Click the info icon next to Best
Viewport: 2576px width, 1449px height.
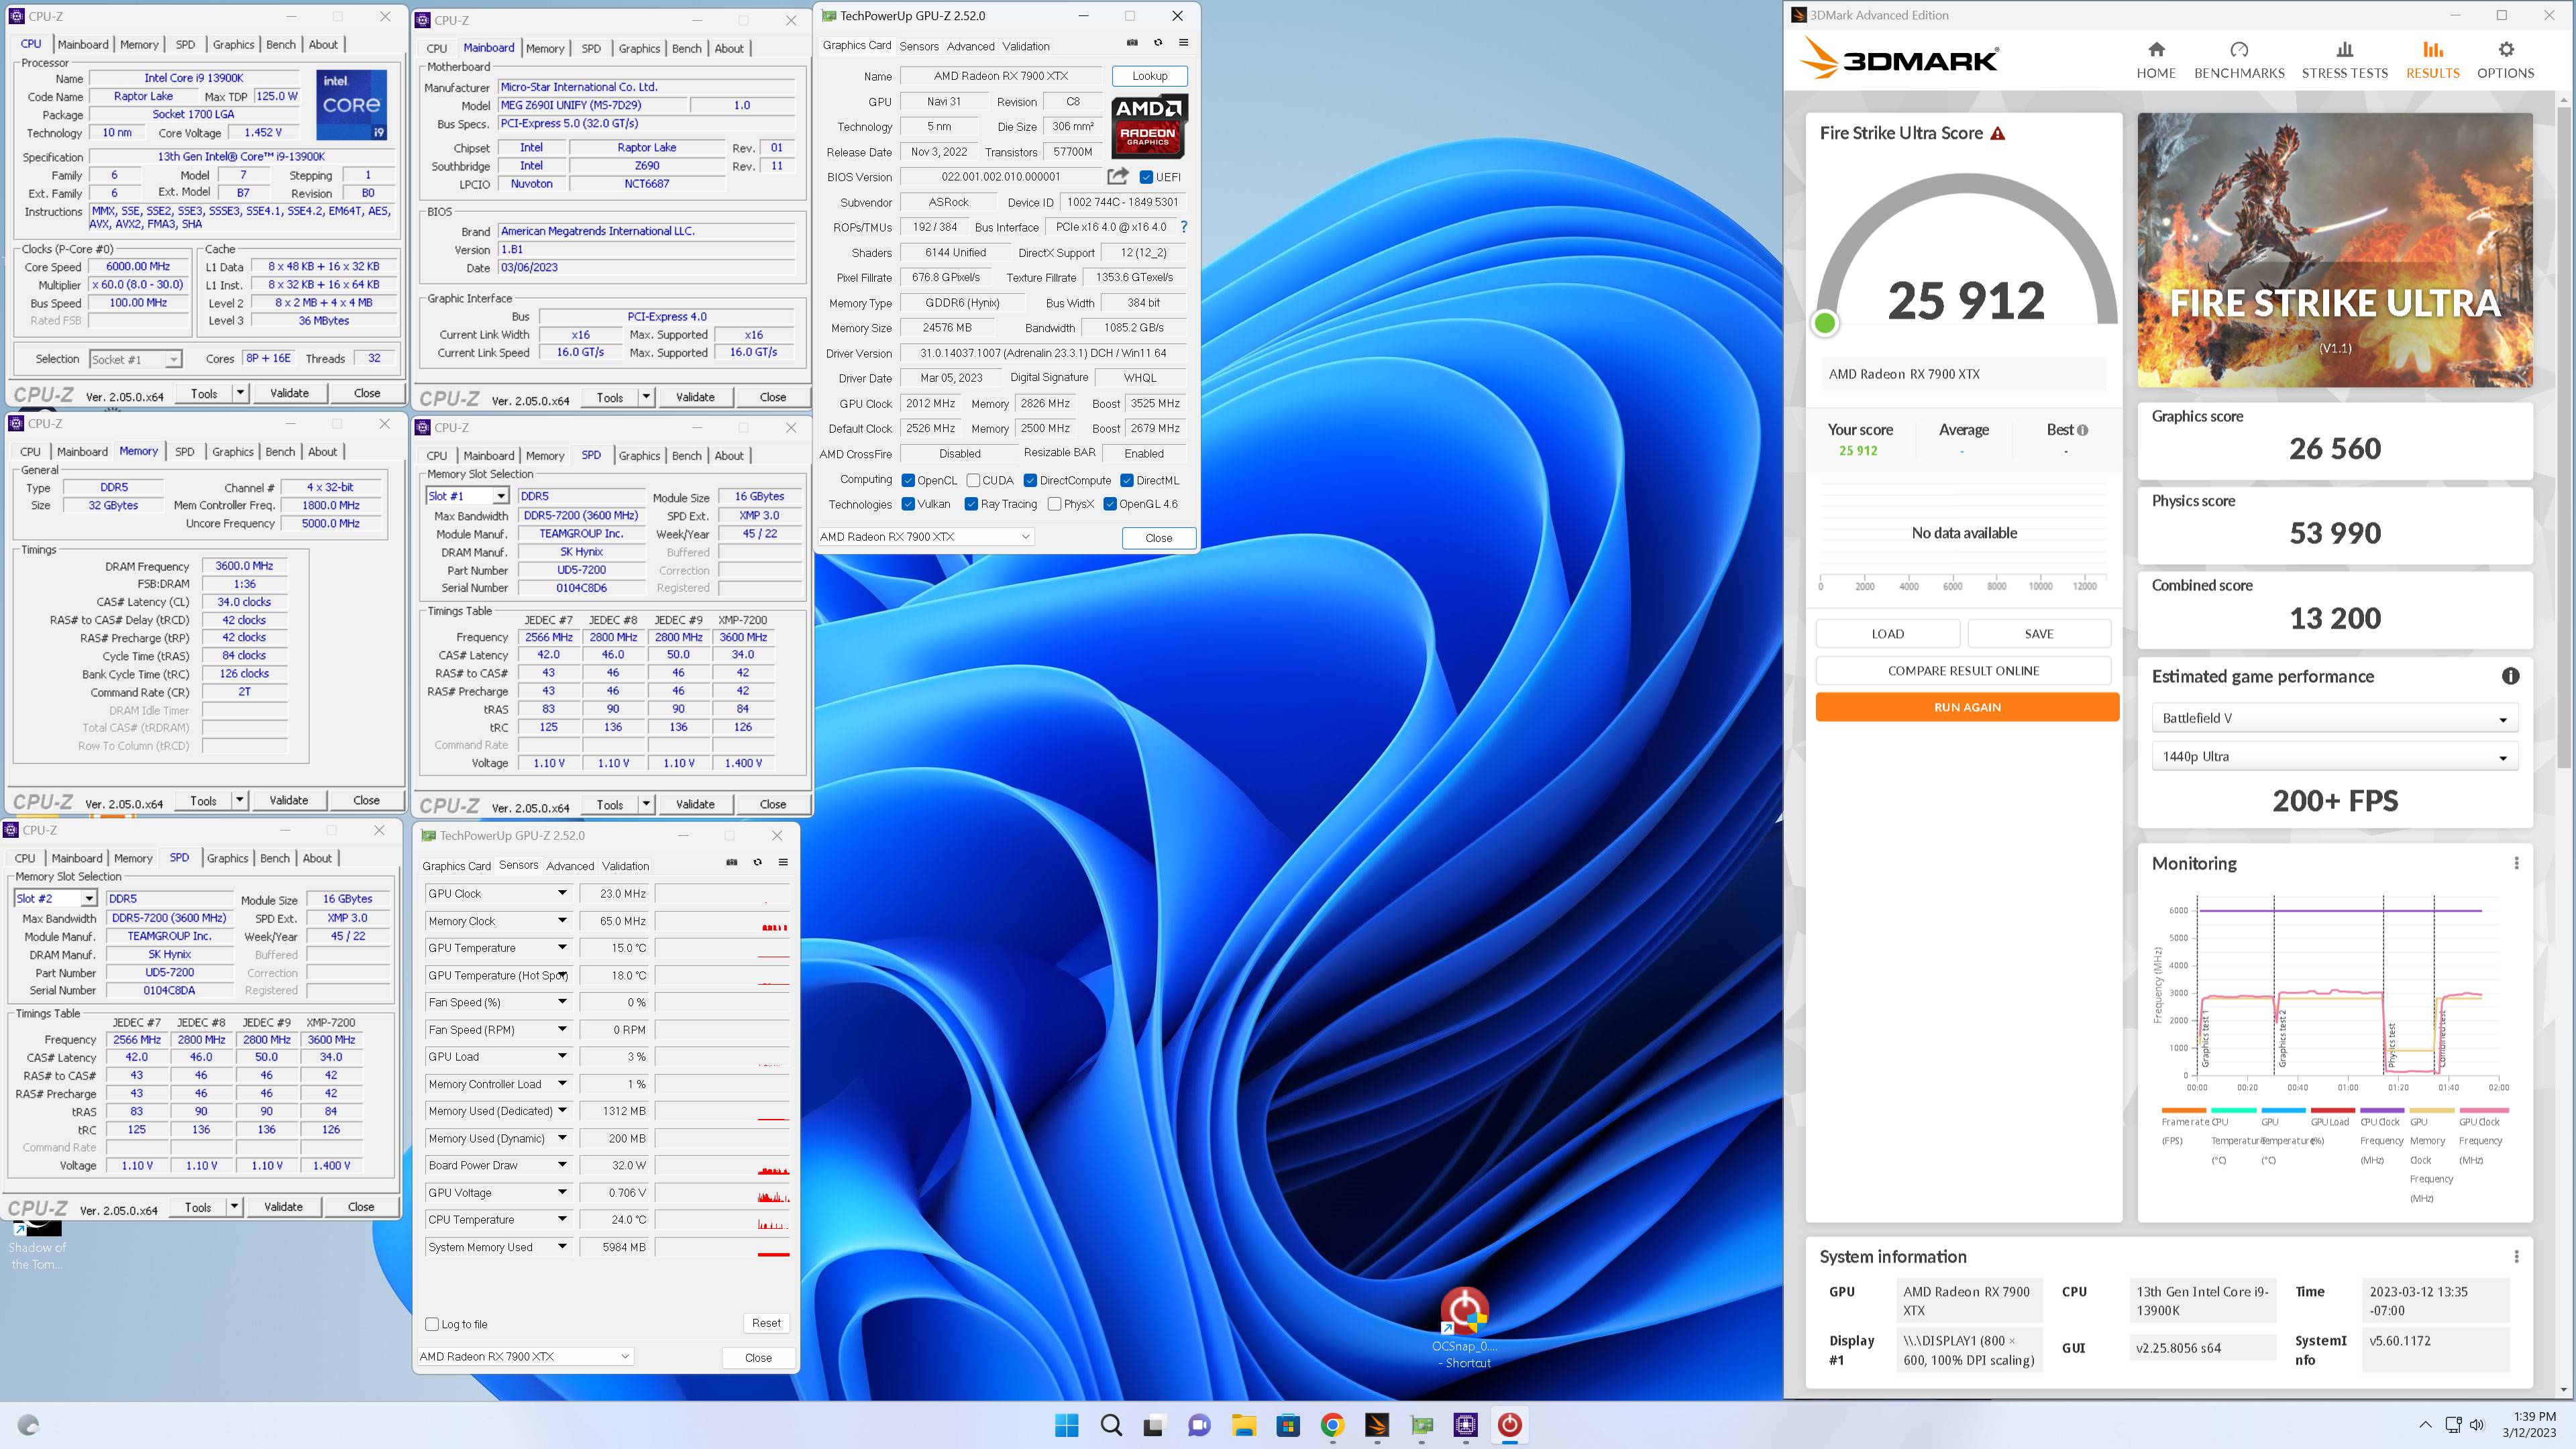click(x=2082, y=430)
